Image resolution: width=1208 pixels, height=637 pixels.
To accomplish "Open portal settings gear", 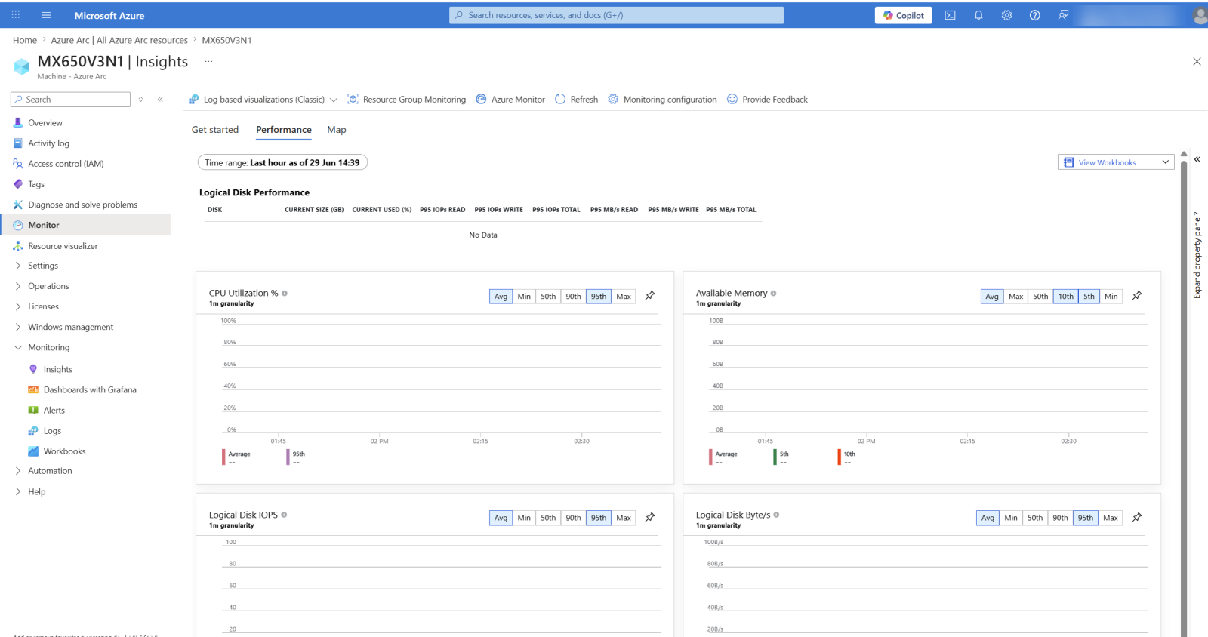I will [x=1006, y=15].
